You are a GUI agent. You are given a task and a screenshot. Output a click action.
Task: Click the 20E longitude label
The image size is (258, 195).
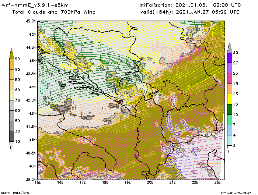[x=150, y=182]
